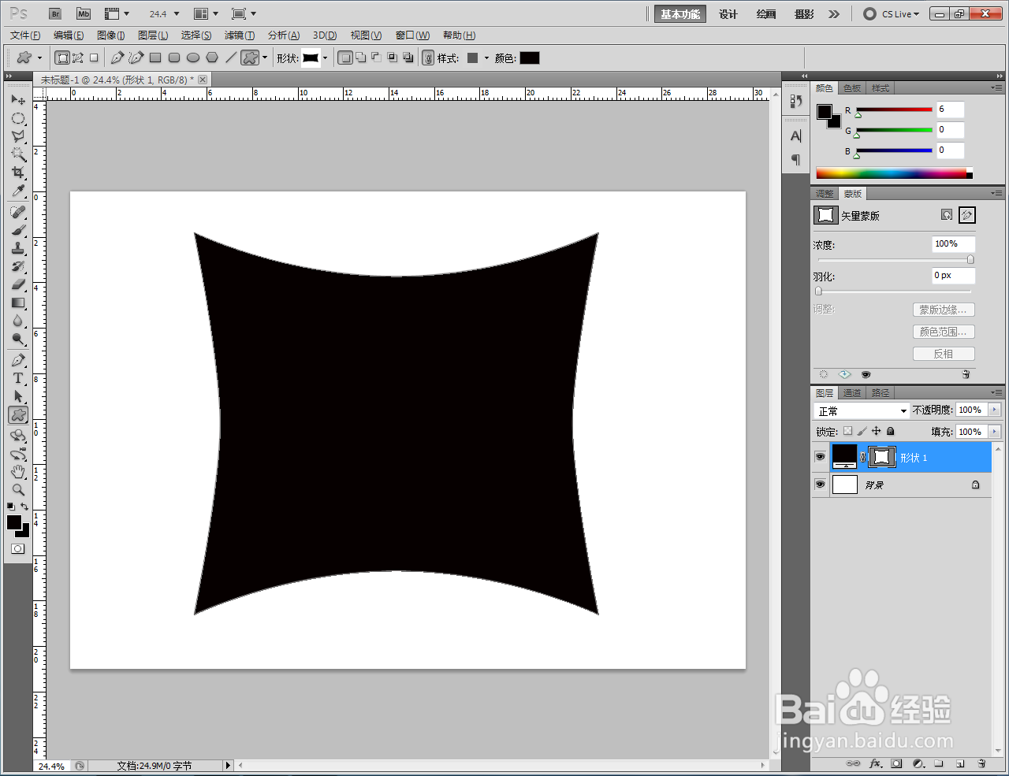
Task: Open the 图层(L) menu
Action: tap(153, 35)
